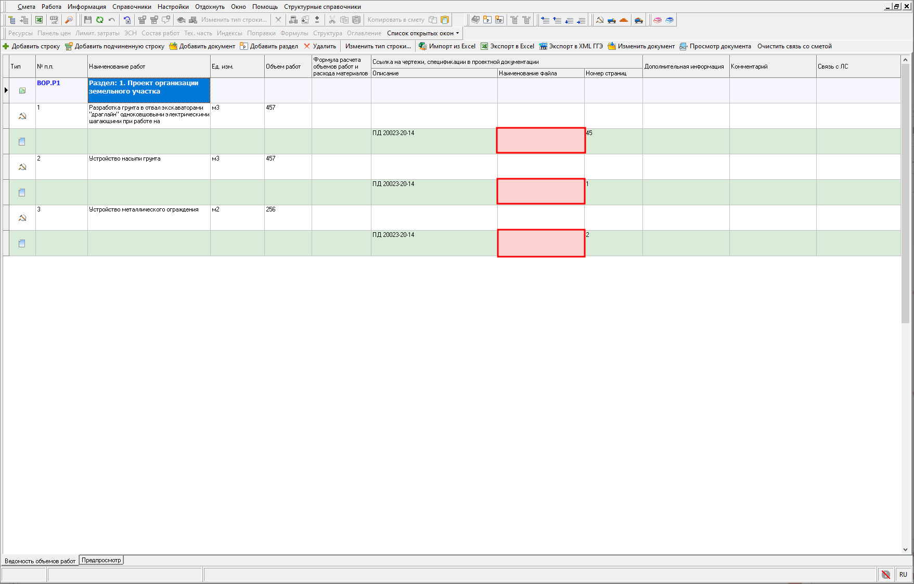Viewport: 914px width, 584px height.
Task: Click the Excel export icon in the top toolbar
Action: tap(38, 20)
